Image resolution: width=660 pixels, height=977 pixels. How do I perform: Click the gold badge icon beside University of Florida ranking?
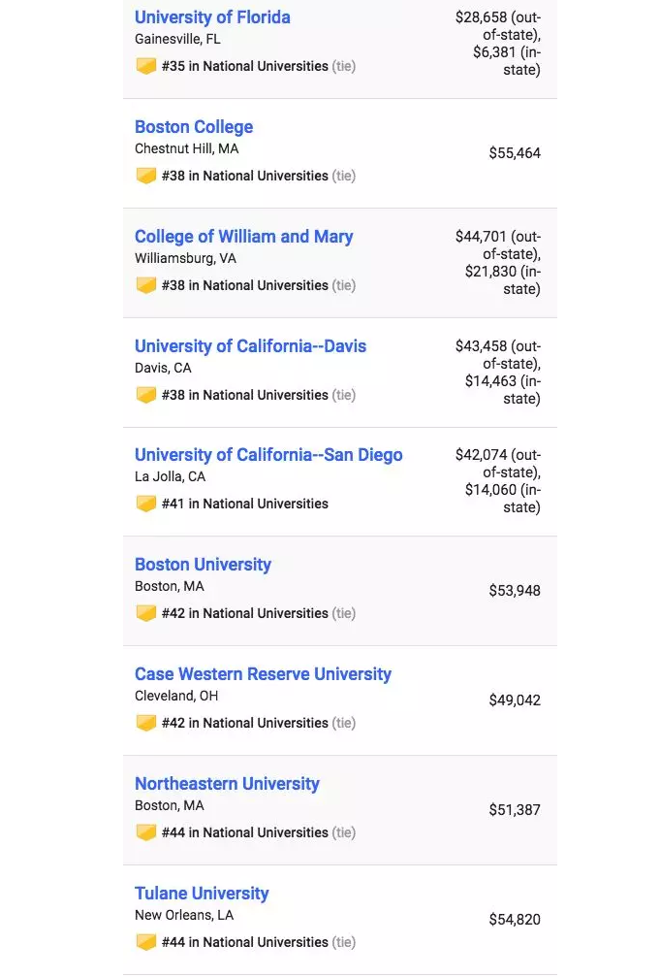pyautogui.click(x=146, y=66)
